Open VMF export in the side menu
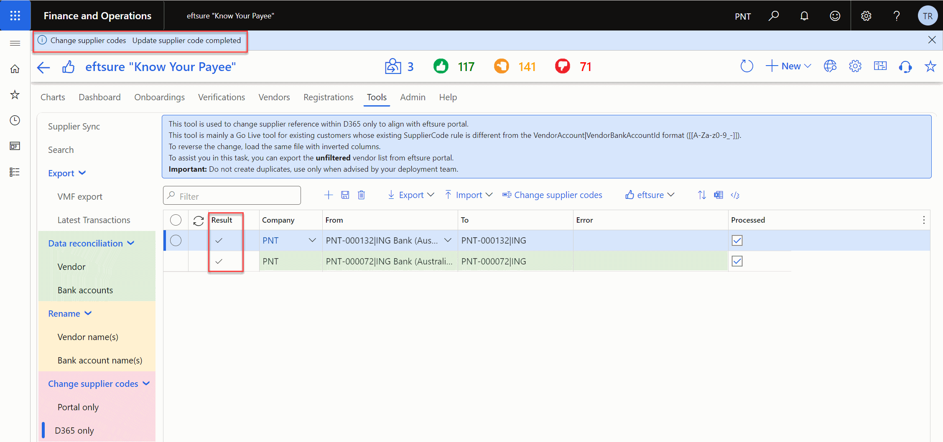The image size is (943, 442). pos(80,197)
